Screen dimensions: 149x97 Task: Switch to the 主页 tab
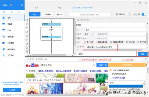pyautogui.click(x=36, y=8)
